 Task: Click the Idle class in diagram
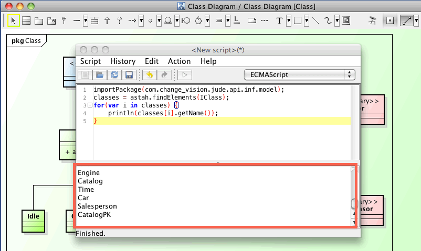(x=34, y=216)
